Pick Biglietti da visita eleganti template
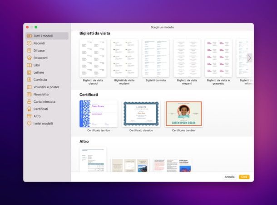 (x=187, y=58)
